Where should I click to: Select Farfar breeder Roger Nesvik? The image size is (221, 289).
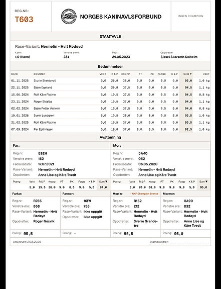coord(44,221)
